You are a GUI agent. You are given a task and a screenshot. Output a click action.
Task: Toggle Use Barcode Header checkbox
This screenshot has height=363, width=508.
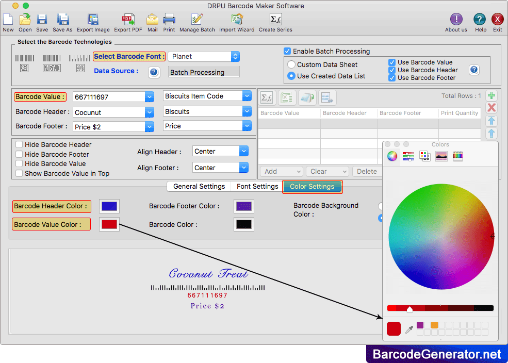point(391,70)
